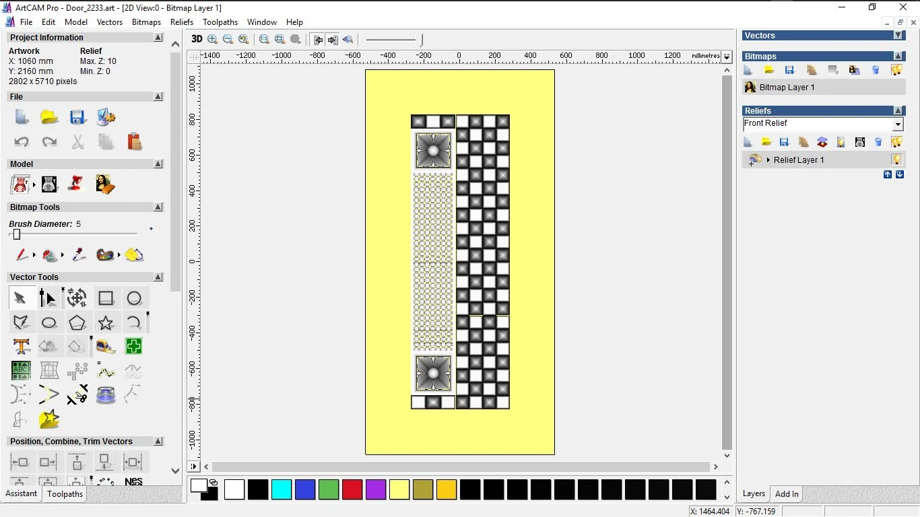This screenshot has height=517, width=920.
Task: Toggle all bitmap layers visibility bulbs
Action: coord(896,70)
